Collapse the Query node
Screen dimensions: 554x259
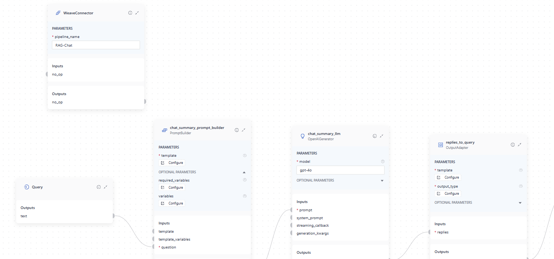click(x=106, y=187)
